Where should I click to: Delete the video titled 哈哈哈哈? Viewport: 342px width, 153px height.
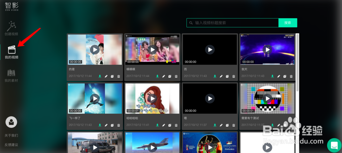(176, 125)
